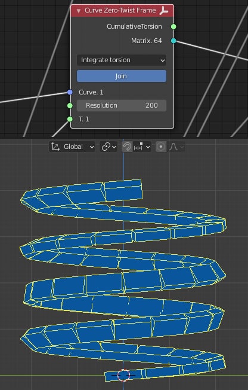Viewport: 248px width, 390px height.
Task: Click the Matrix. 64 label
Action: point(147,41)
